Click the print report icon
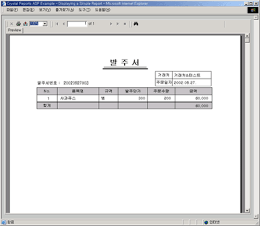The image size is (260, 226). (x=18, y=24)
